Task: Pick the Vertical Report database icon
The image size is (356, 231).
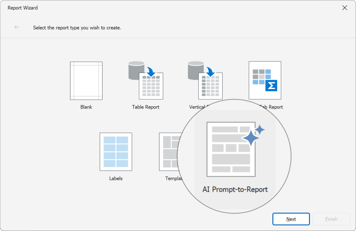Action: 205,80
